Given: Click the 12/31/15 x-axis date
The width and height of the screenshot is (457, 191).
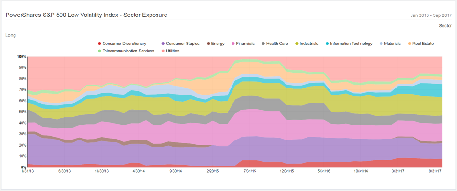Looking at the screenshot, I should pyautogui.click(x=288, y=172).
